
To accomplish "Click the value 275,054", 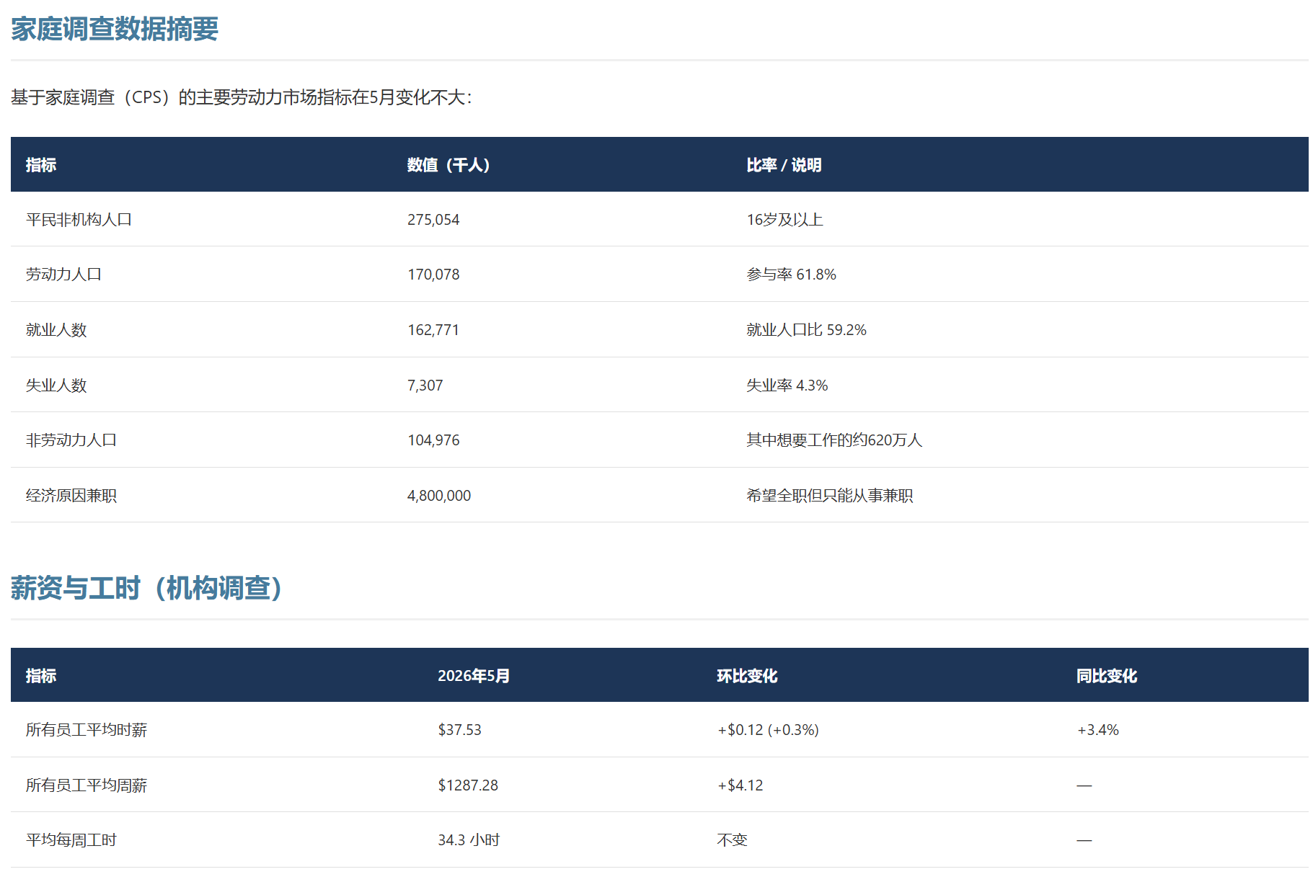I will [433, 220].
